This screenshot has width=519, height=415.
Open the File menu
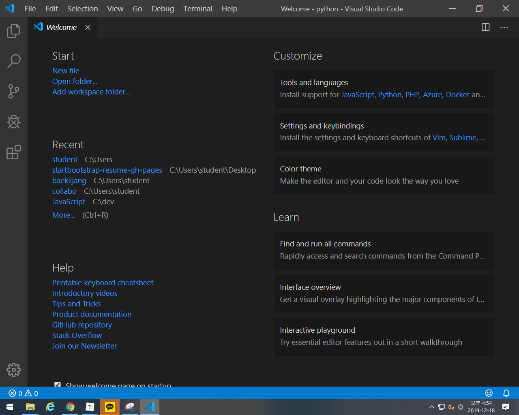(x=30, y=9)
